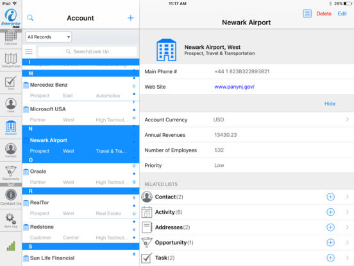This screenshot has height=266, width=354.
Task: Edit the Newark Airport account
Action: 342,13
